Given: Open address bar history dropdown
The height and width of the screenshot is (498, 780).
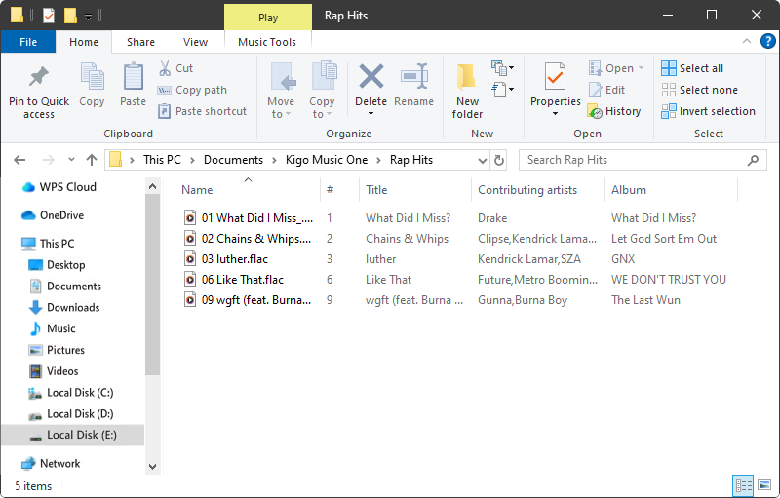Looking at the screenshot, I should tap(484, 160).
